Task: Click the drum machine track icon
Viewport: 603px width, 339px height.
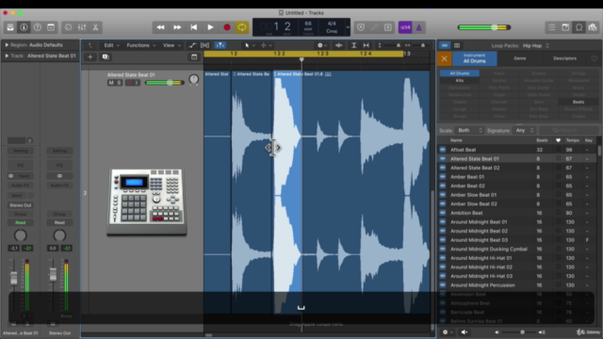Action: pyautogui.click(x=147, y=202)
